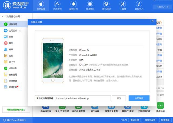Click the 手机投屏直播 tool icon
173x123 pixels.
[x=78, y=109]
